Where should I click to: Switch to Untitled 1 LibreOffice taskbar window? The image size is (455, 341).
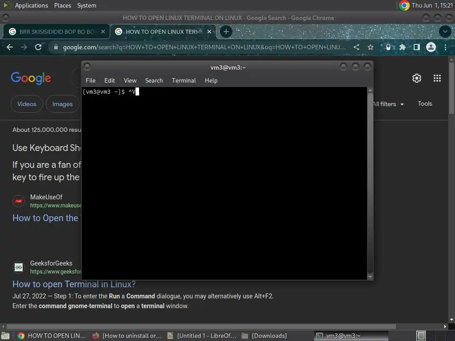pos(202,336)
